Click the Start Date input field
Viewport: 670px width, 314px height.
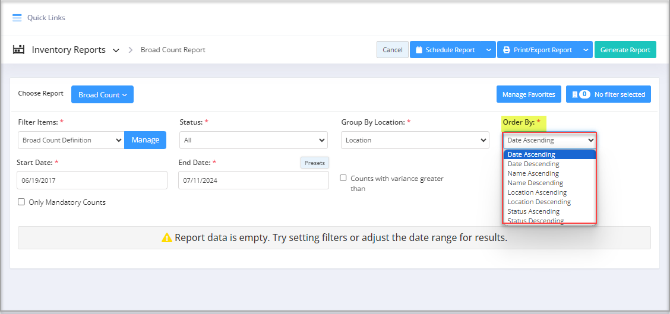click(92, 180)
